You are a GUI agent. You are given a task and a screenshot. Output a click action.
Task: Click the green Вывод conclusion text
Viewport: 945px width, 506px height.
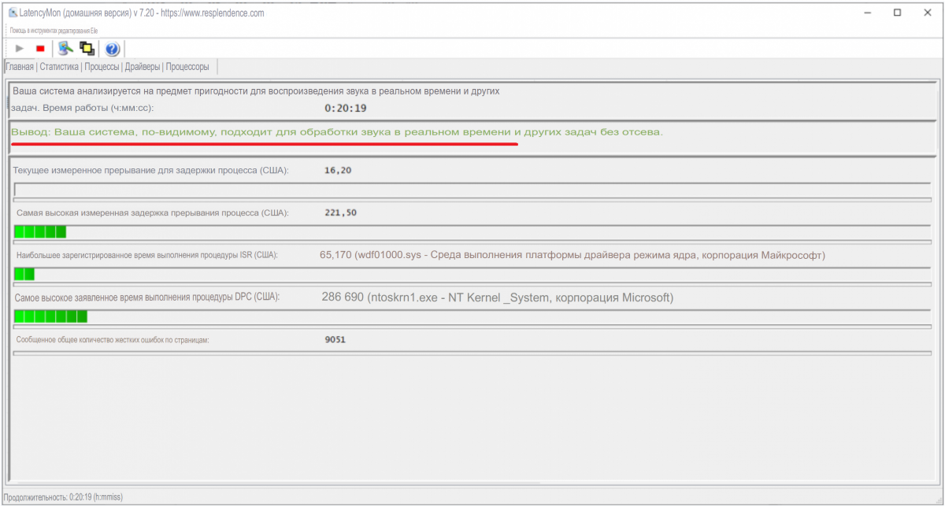(x=337, y=132)
